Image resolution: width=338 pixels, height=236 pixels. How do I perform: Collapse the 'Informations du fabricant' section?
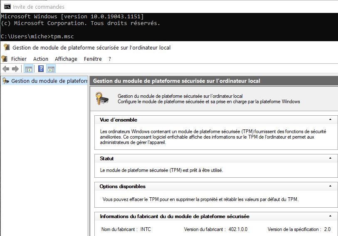point(330,216)
